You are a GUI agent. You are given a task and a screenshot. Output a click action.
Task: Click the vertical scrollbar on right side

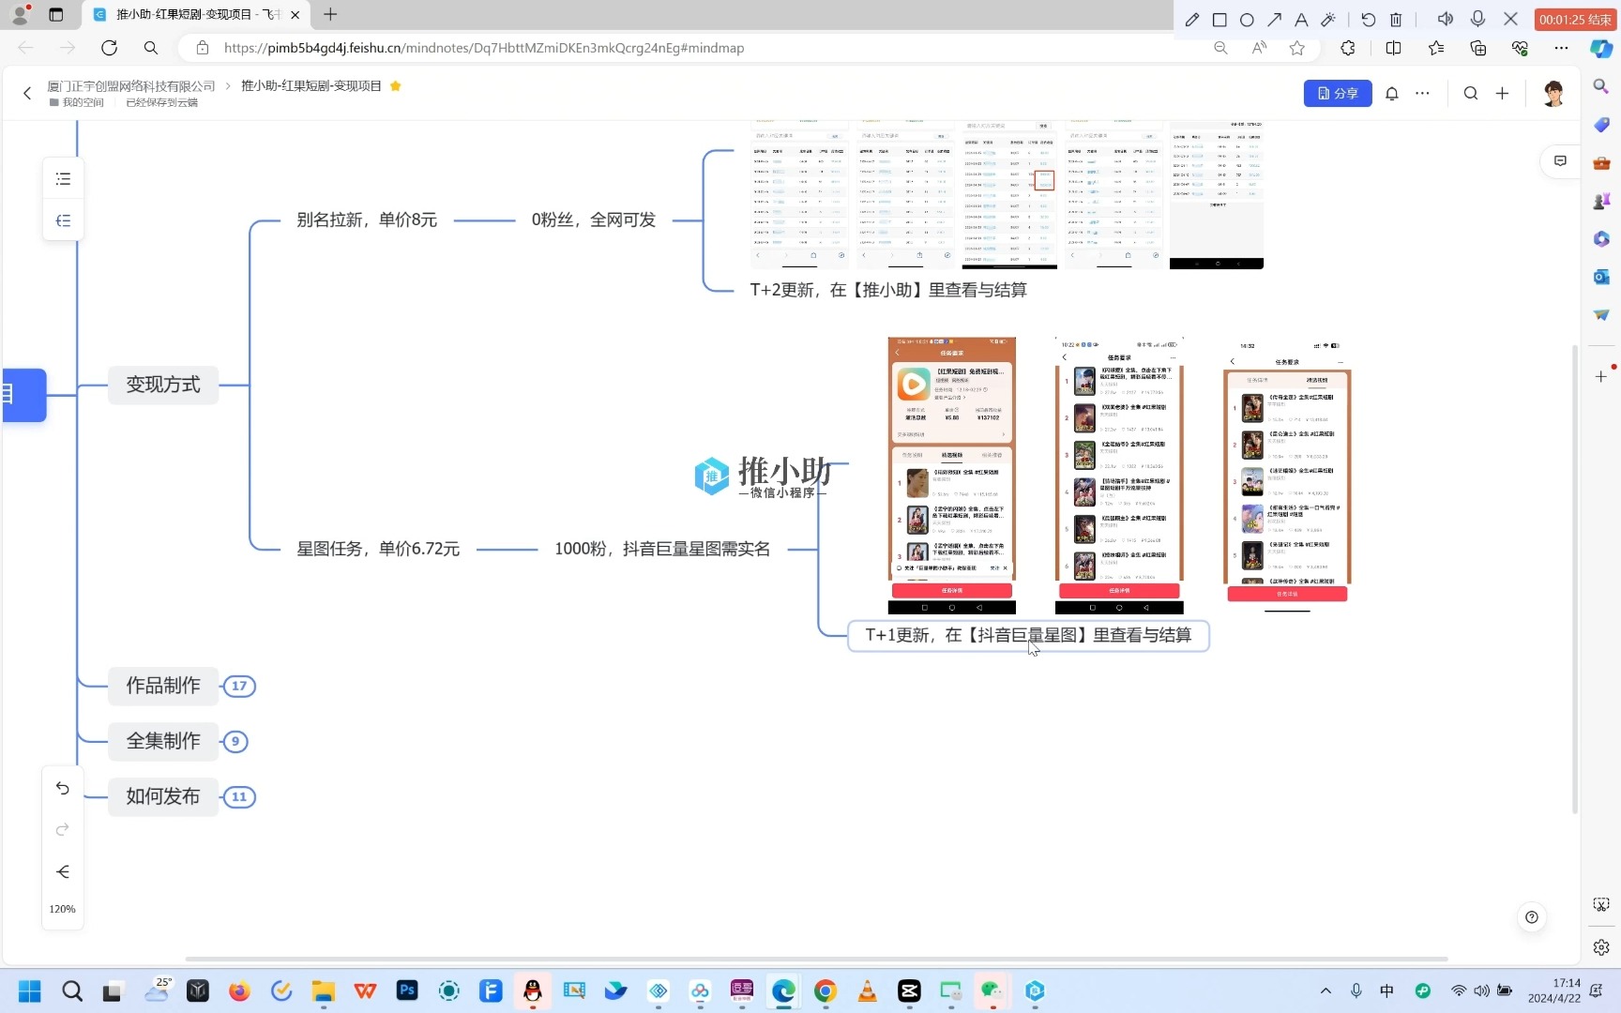click(x=1575, y=579)
